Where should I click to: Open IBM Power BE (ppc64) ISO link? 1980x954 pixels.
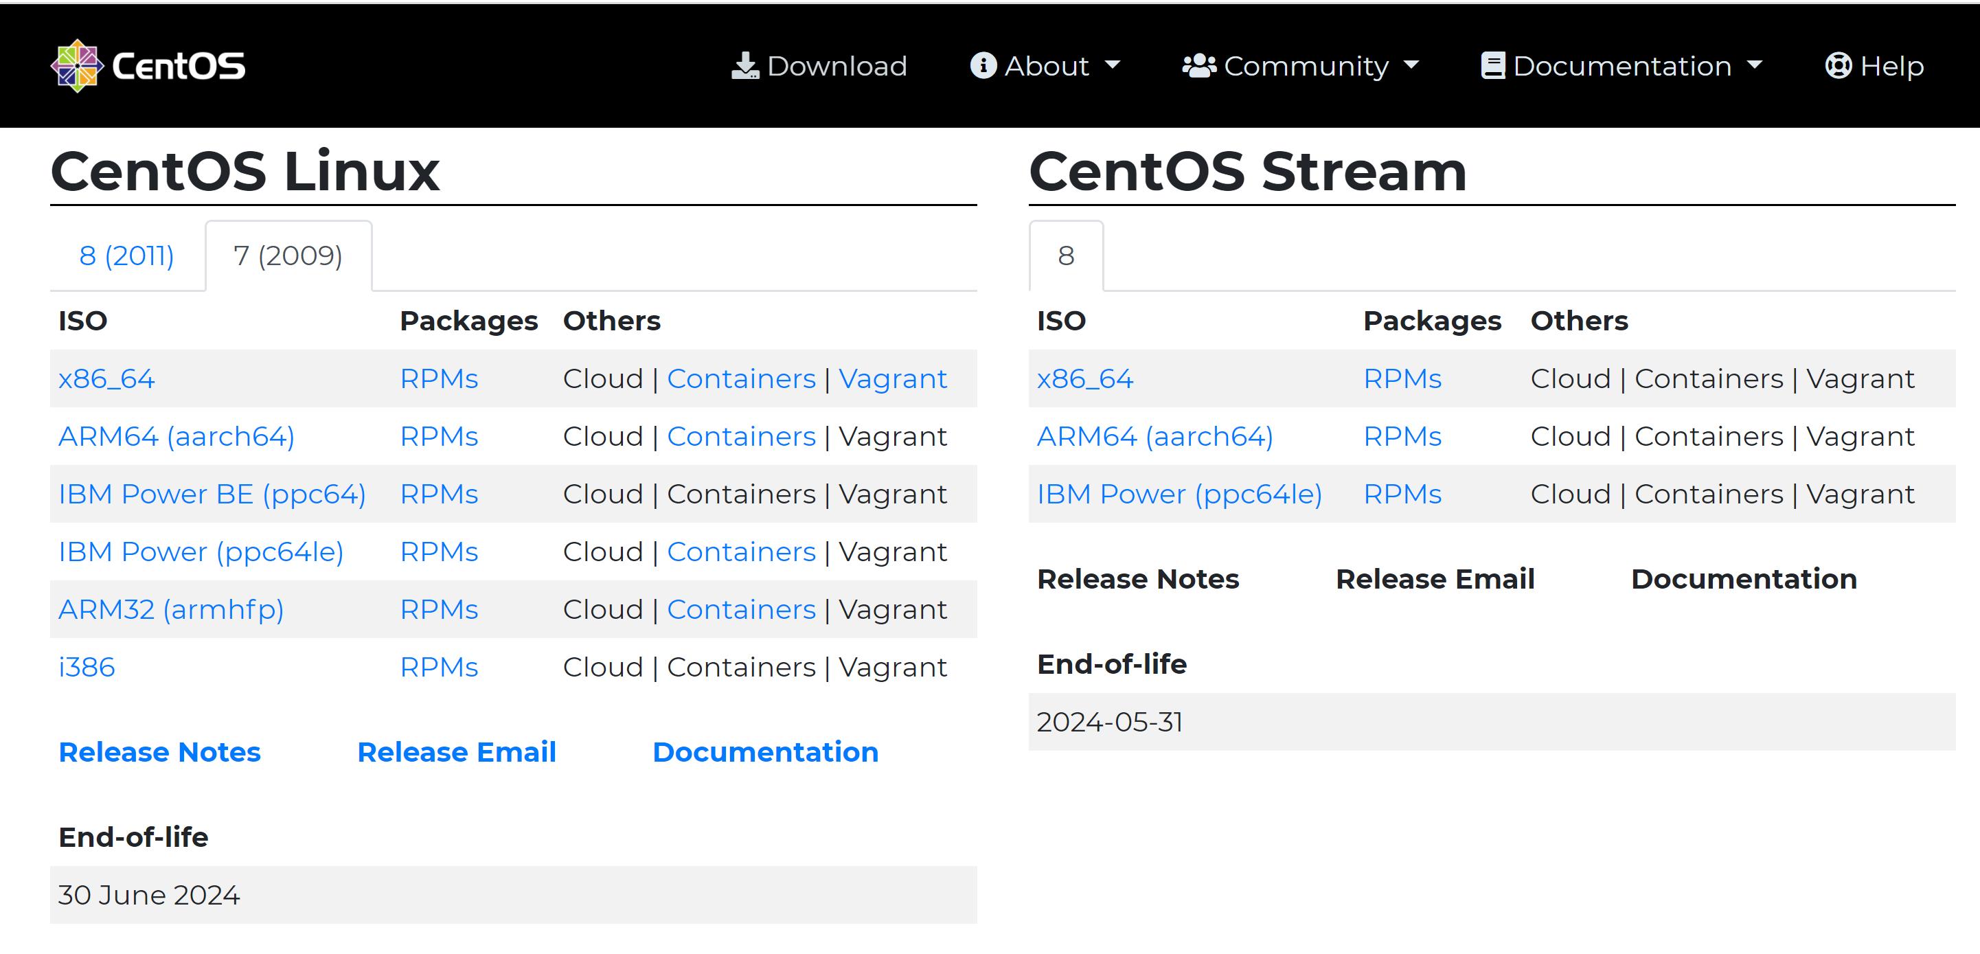212,494
